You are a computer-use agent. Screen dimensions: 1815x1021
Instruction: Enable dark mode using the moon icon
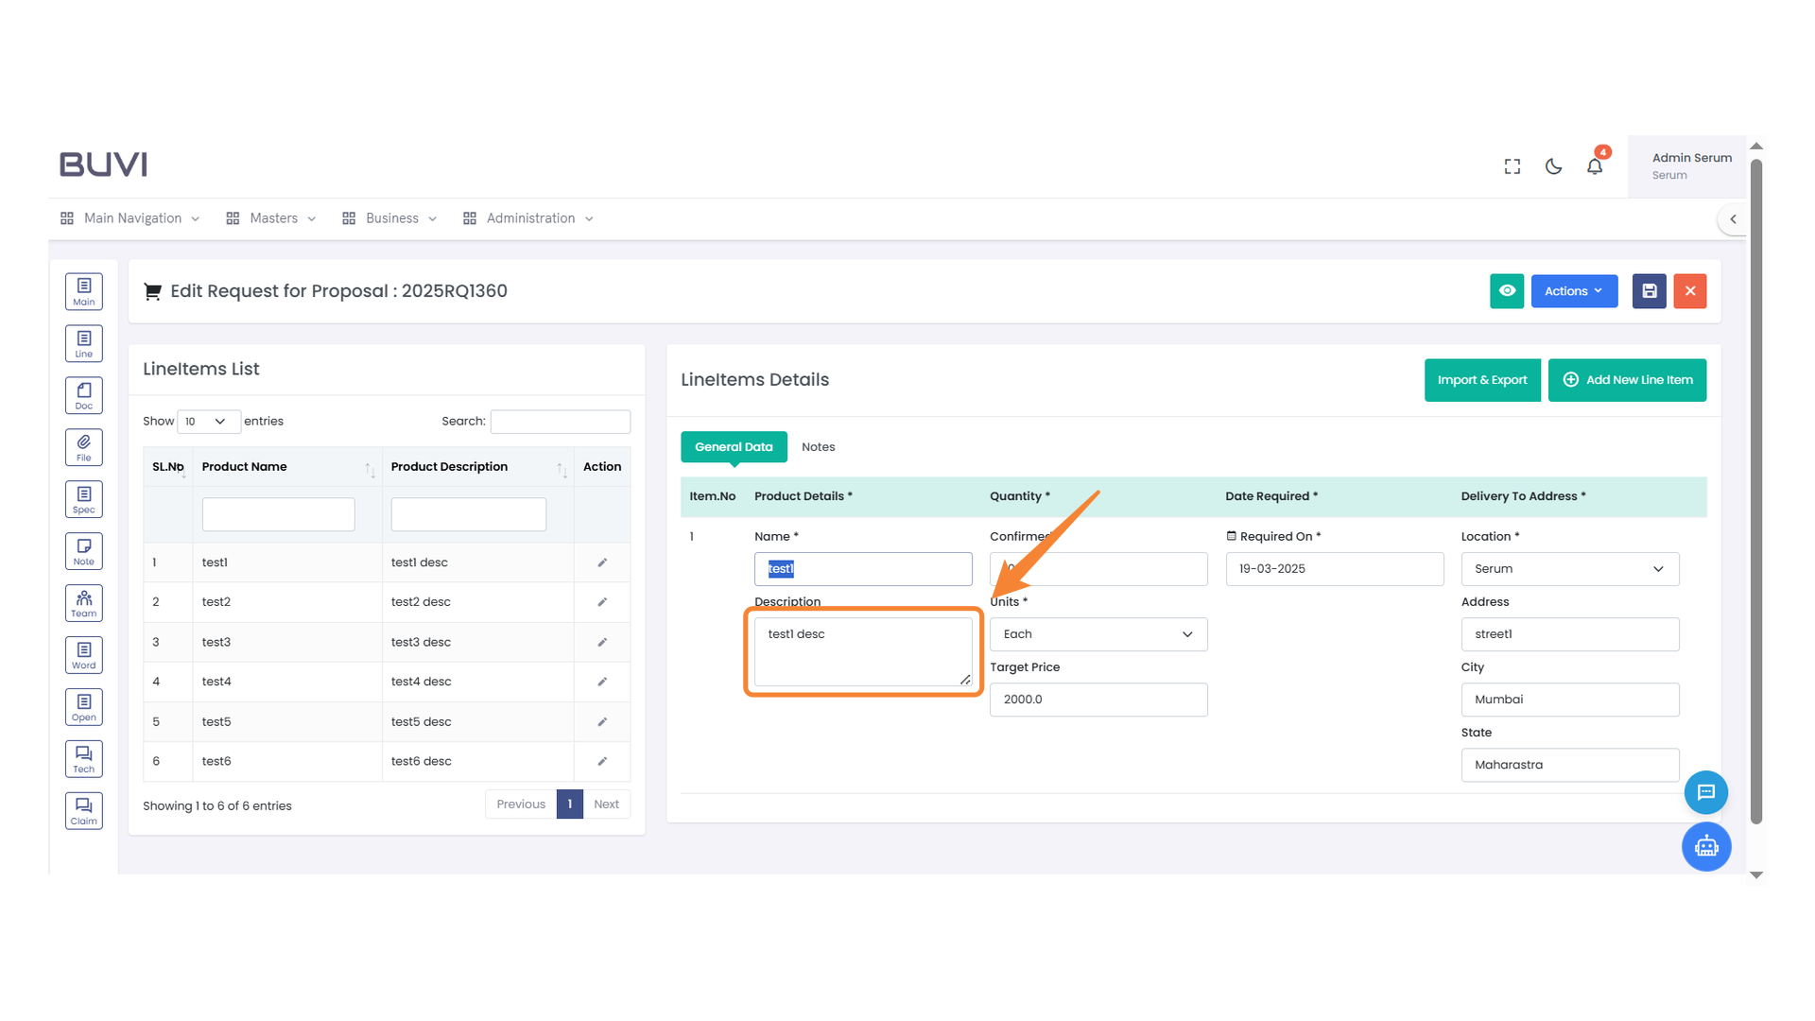(1553, 165)
